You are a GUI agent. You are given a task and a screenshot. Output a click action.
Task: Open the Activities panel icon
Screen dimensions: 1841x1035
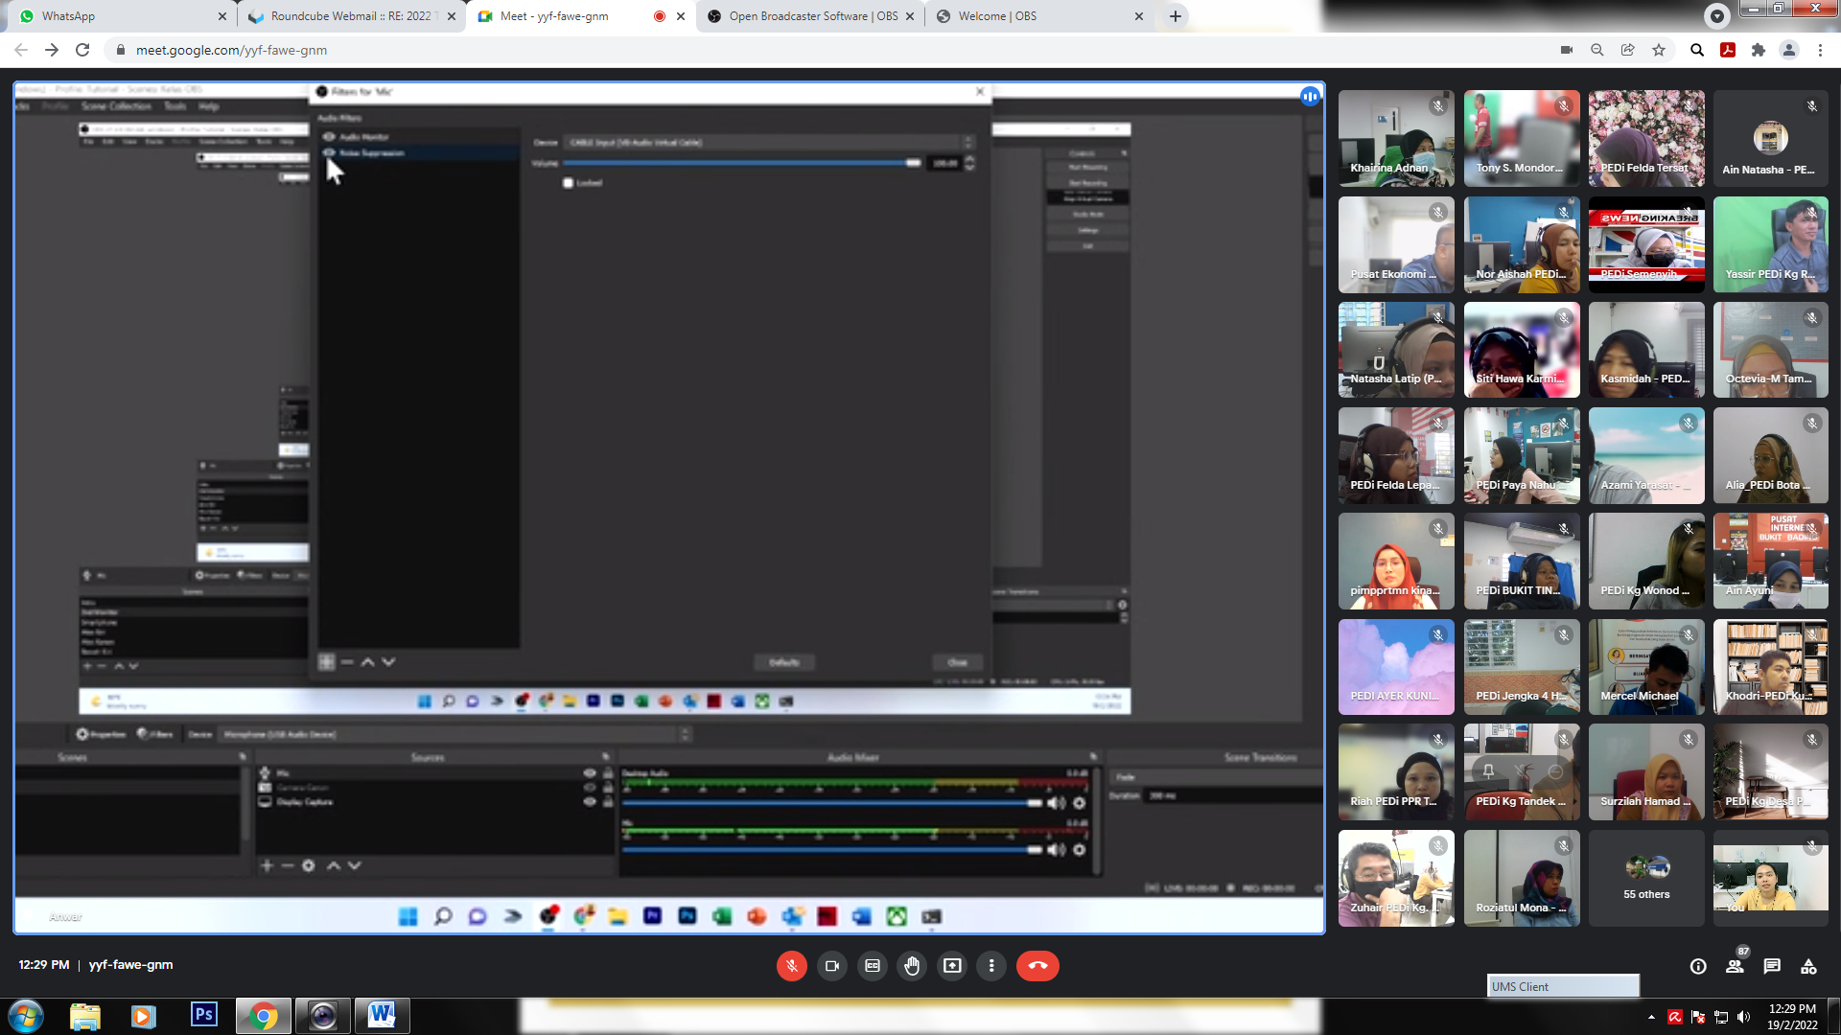point(1808,966)
